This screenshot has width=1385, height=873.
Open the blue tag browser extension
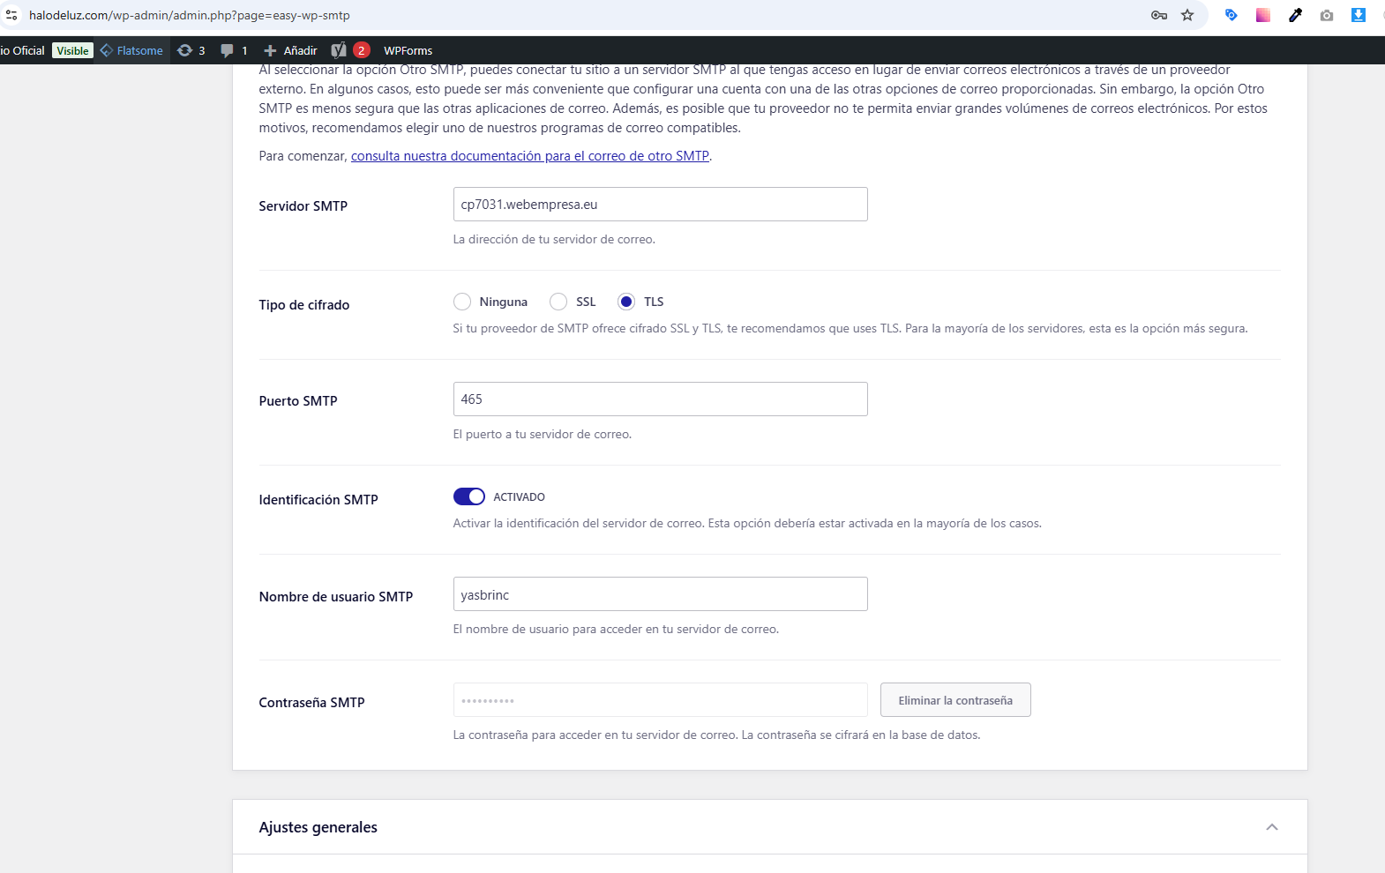click(x=1232, y=15)
